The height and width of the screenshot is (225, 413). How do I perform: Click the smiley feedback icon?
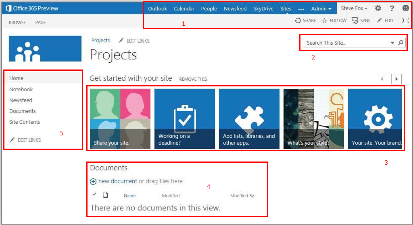[x=405, y=8]
